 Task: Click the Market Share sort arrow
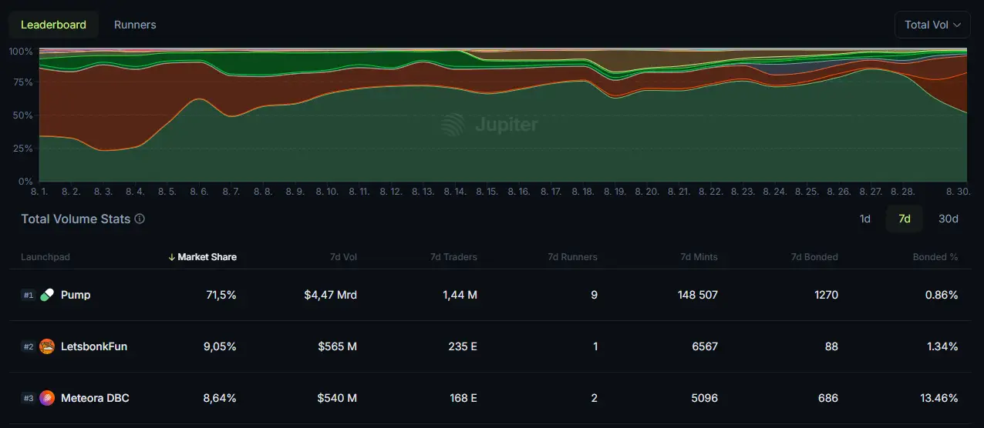[x=171, y=257]
